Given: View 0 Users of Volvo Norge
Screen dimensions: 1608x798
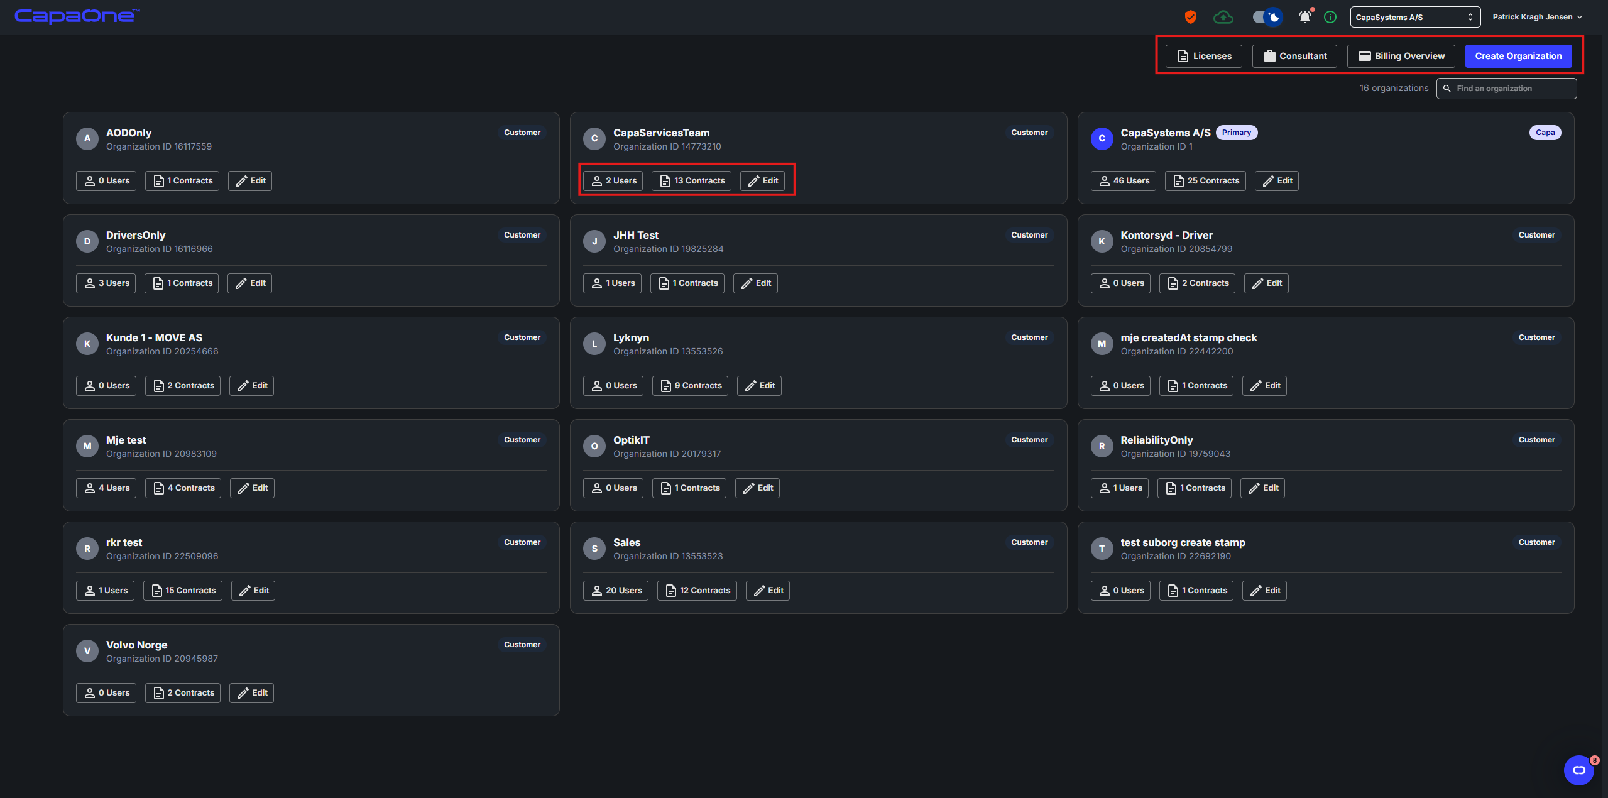Looking at the screenshot, I should (106, 693).
